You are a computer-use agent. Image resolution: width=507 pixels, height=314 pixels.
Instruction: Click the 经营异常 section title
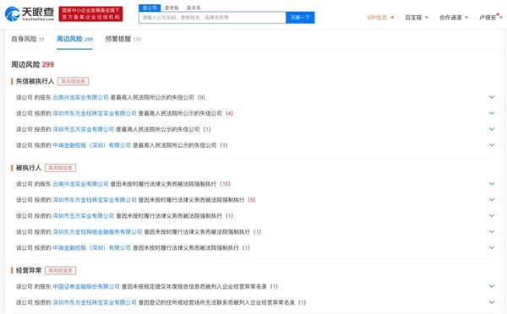[x=29, y=270]
